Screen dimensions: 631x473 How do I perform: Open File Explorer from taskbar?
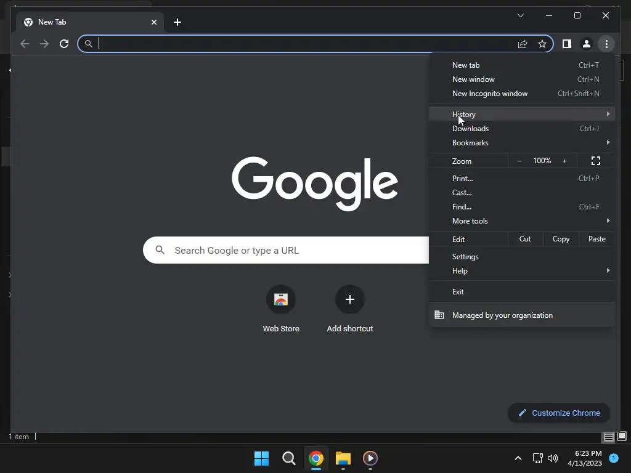pos(343,458)
